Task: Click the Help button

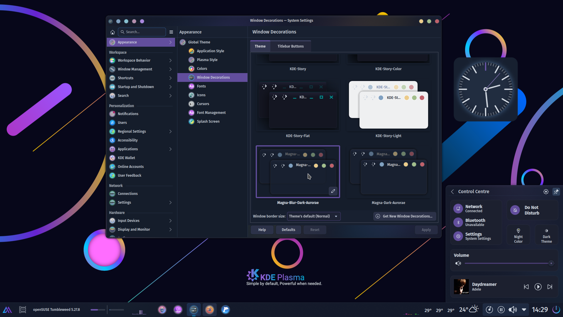Action: click(262, 230)
